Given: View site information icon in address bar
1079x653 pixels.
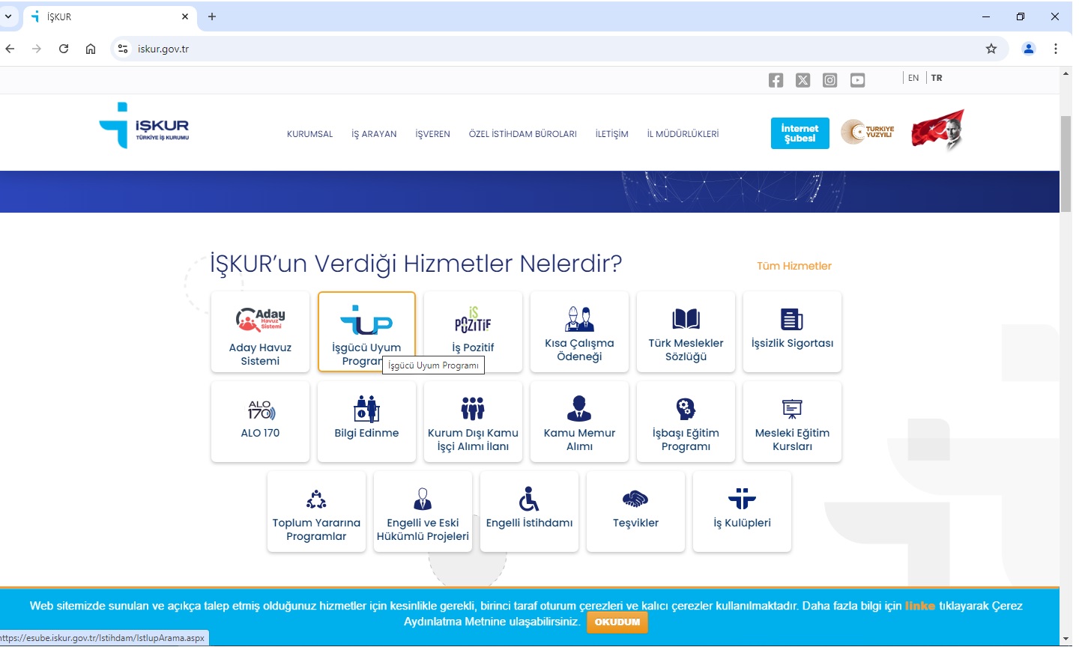Looking at the screenshot, I should pos(123,49).
